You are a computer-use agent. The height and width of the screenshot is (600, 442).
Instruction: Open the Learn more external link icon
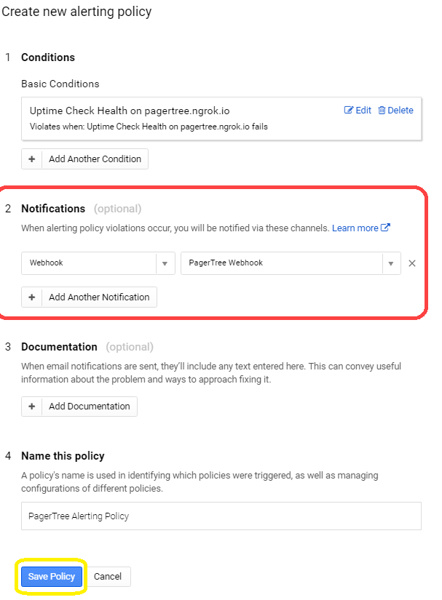point(386,228)
